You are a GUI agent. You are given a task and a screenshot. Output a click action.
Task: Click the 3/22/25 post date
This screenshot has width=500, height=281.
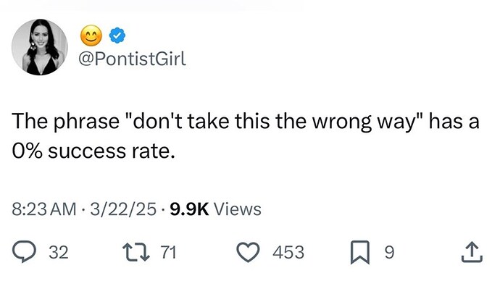pos(123,209)
